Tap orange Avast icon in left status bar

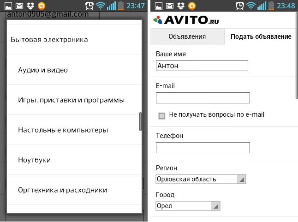[42, 6]
